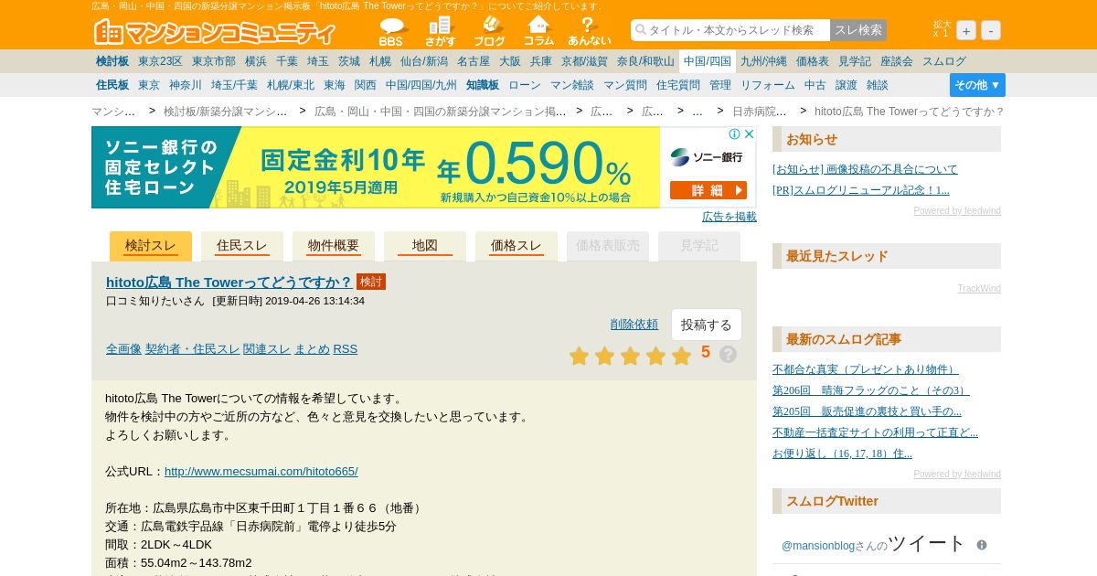This screenshot has width=1097, height=576.
Task: Open the あんない guide icon
Action: pyautogui.click(x=589, y=31)
